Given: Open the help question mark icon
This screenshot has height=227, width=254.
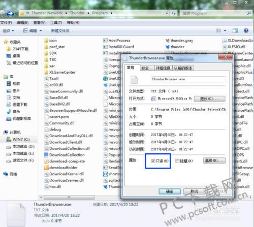Looking at the screenshot, I should [246, 30].
